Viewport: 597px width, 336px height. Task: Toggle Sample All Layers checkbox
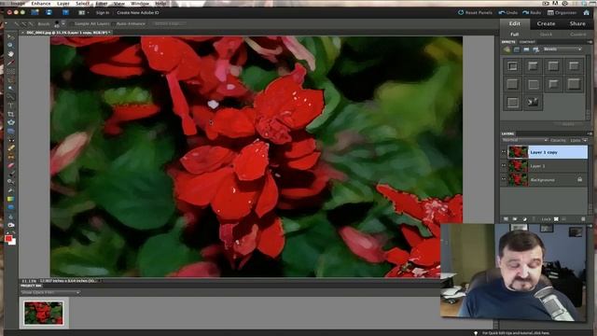(x=72, y=23)
